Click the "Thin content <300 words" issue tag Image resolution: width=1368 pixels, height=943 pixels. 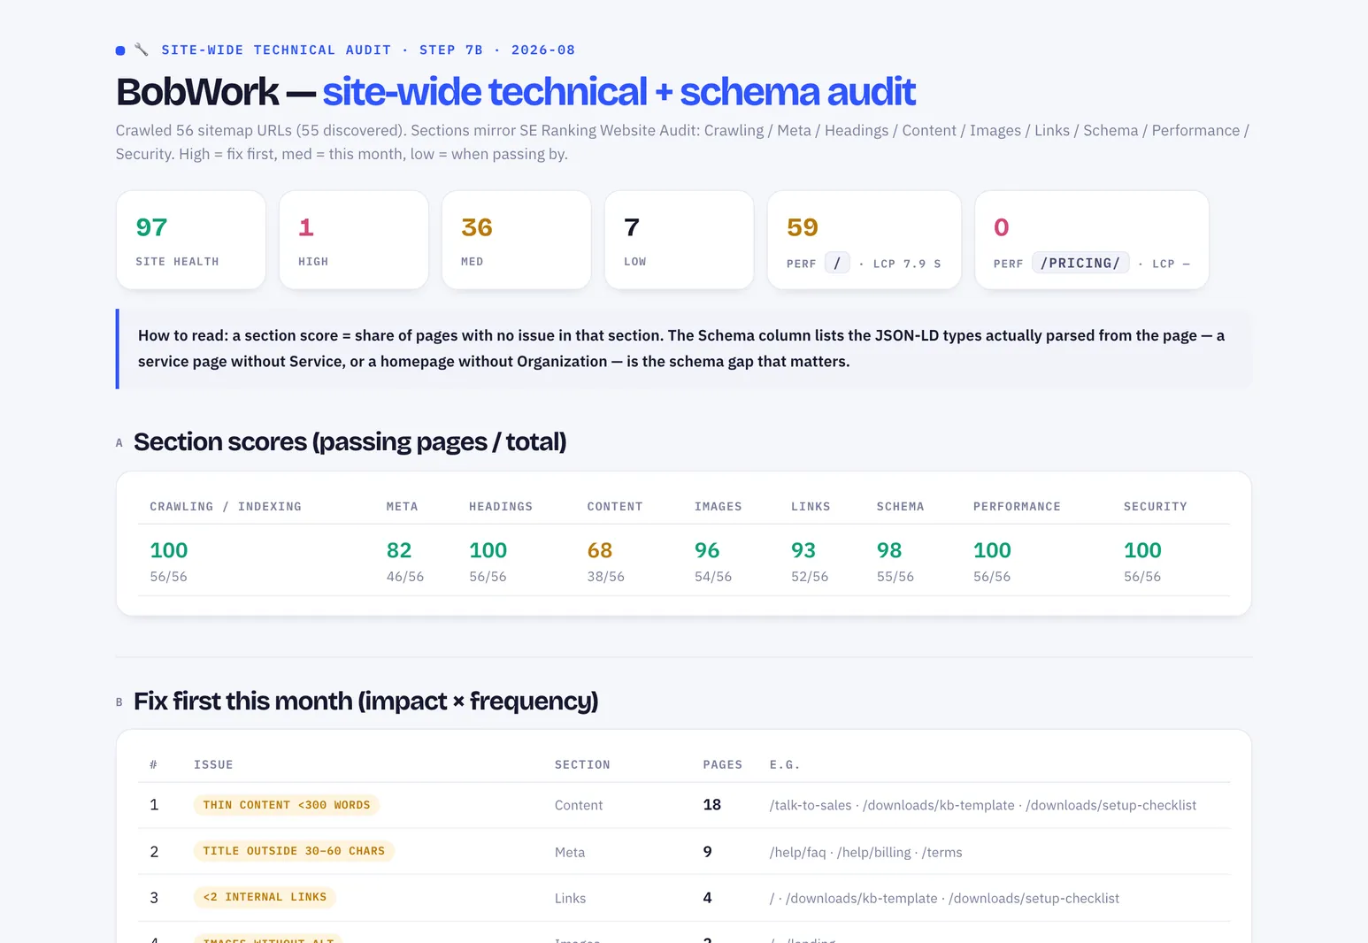287,805
